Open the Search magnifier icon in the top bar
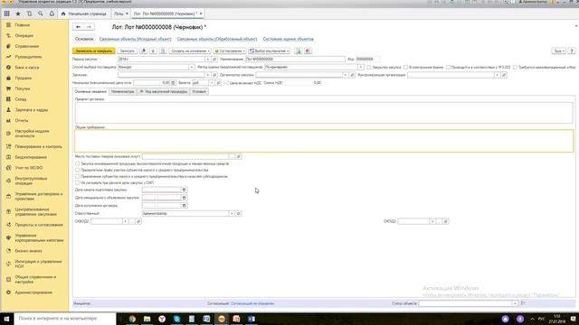This screenshot has width=579, height=325. 40,14
